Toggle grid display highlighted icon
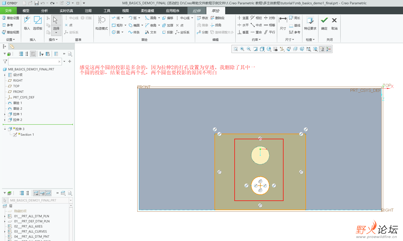The height and width of the screenshot is (241, 403). point(322,49)
